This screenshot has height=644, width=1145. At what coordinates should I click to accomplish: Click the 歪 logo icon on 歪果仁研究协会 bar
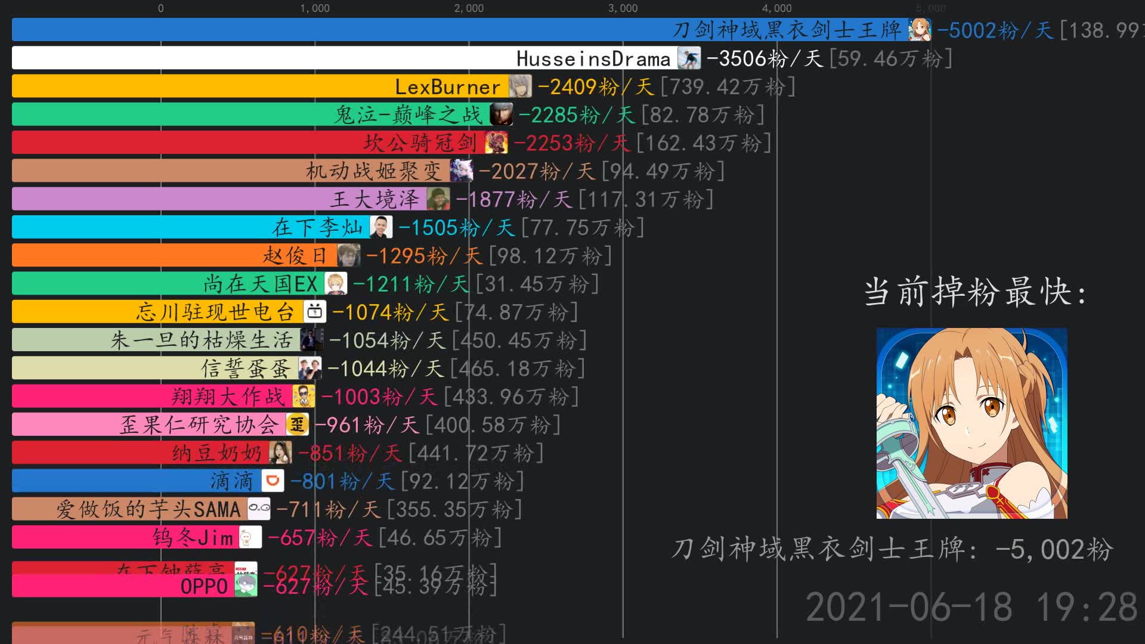[297, 425]
